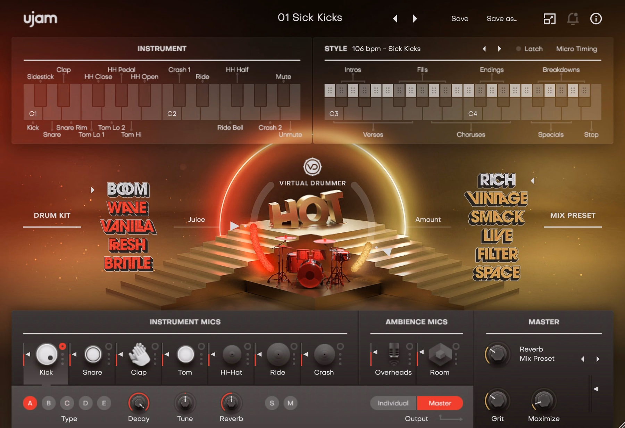The width and height of the screenshot is (625, 428).
Task: Select previous style arrow
Action: coord(484,49)
